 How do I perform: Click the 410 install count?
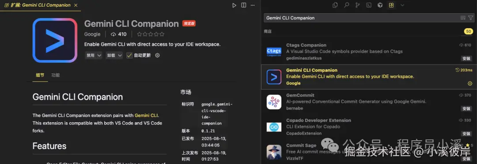119,34
